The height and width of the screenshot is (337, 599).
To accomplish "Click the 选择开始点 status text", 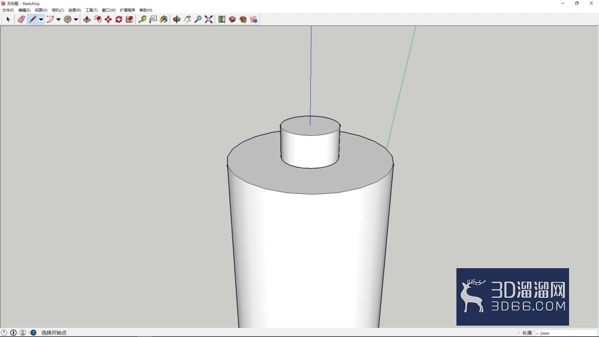I will click(x=54, y=333).
